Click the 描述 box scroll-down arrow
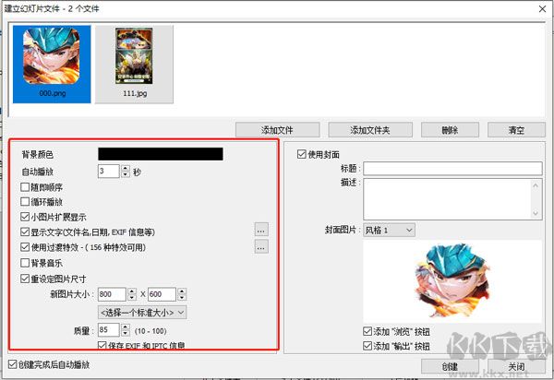 [x=536, y=213]
